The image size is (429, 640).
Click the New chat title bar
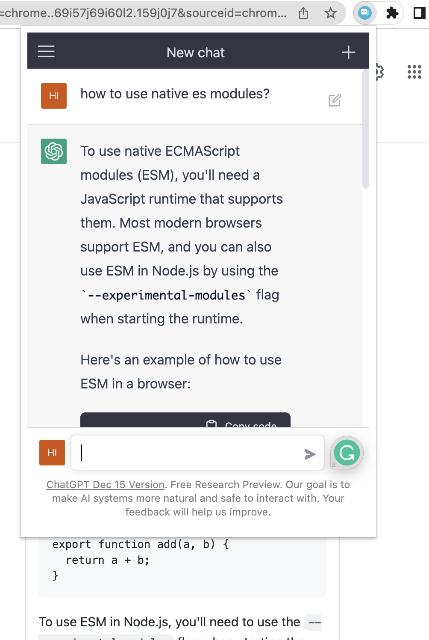pos(196,52)
